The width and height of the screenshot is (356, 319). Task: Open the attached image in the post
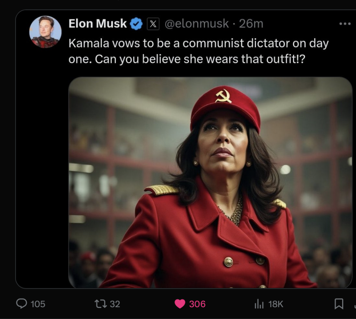pos(210,182)
